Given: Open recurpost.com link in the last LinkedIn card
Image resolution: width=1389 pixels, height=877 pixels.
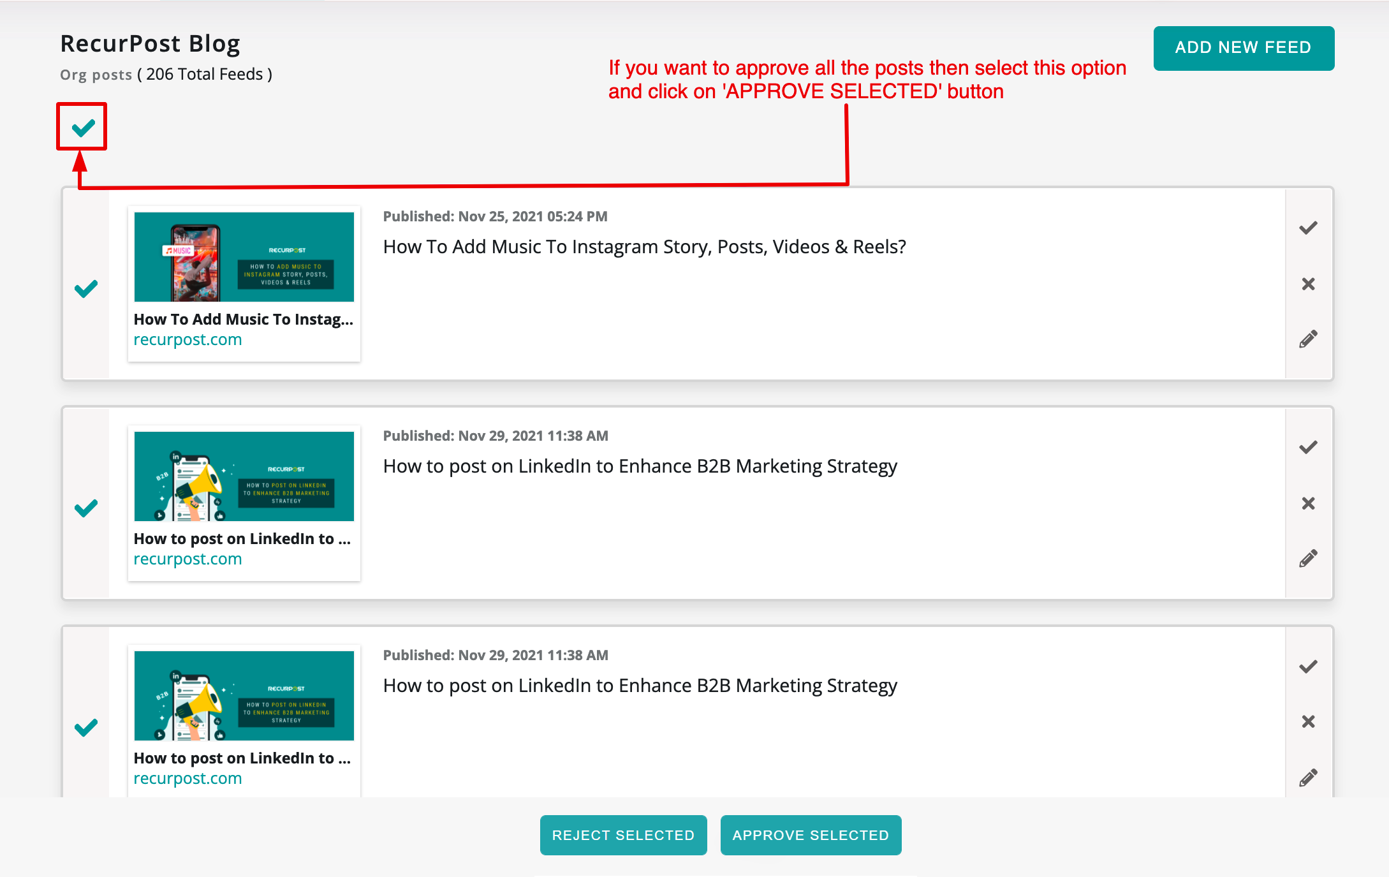Looking at the screenshot, I should click(x=187, y=779).
